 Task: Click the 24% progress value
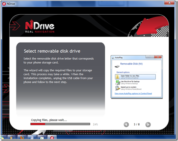coord(95,124)
